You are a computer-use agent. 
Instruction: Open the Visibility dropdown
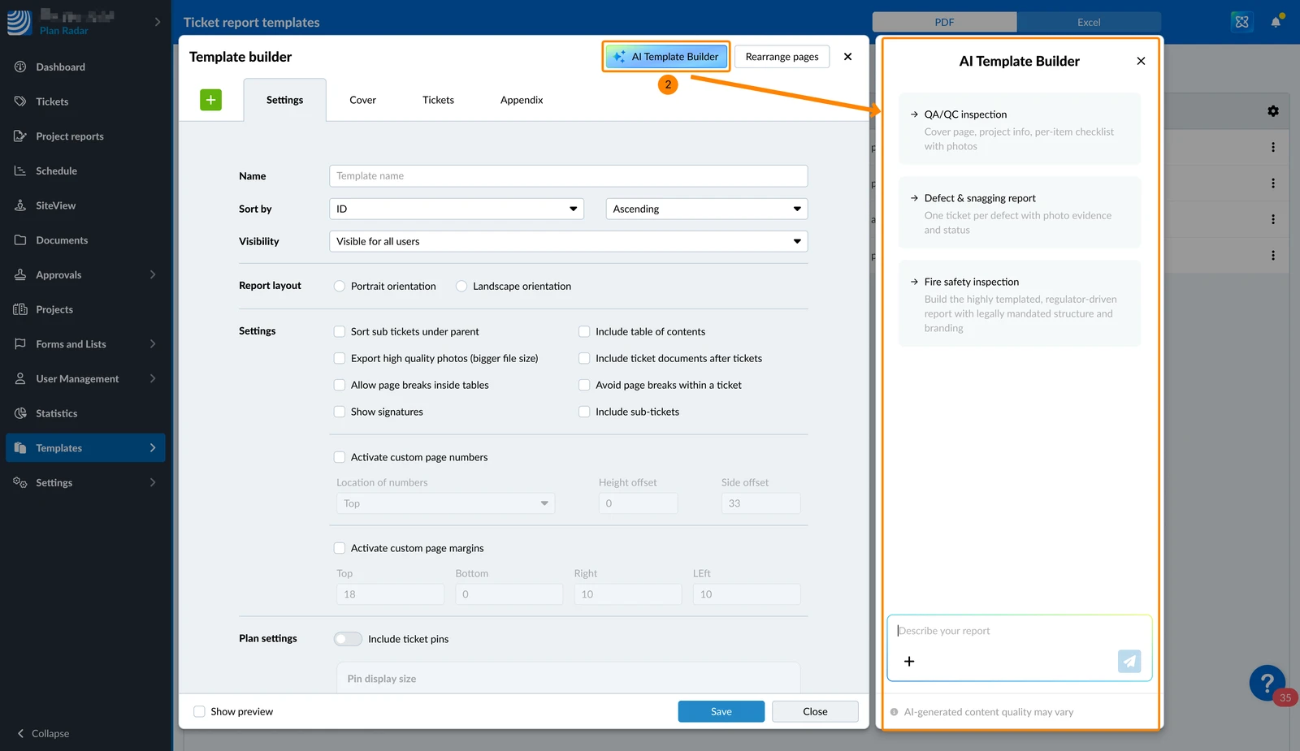coord(569,241)
